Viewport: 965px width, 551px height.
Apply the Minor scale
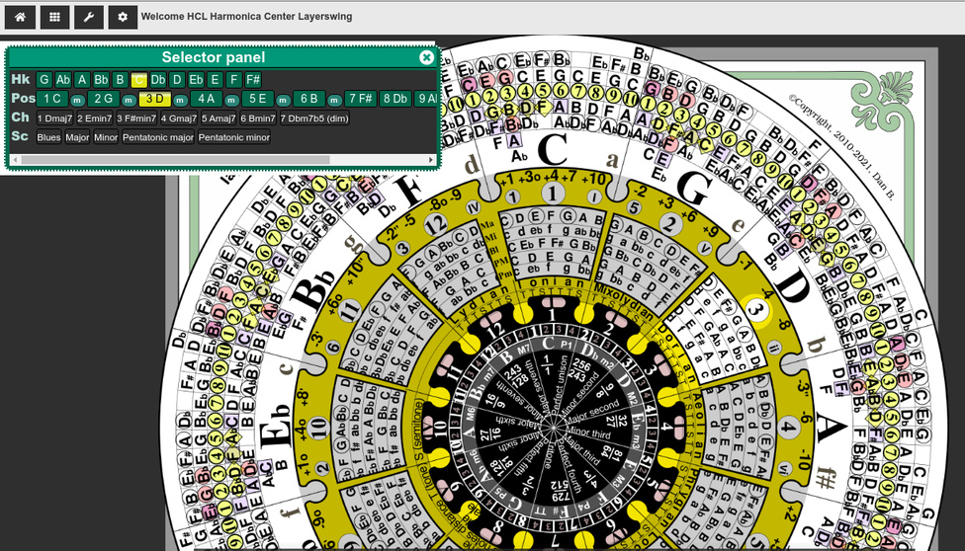click(x=106, y=137)
